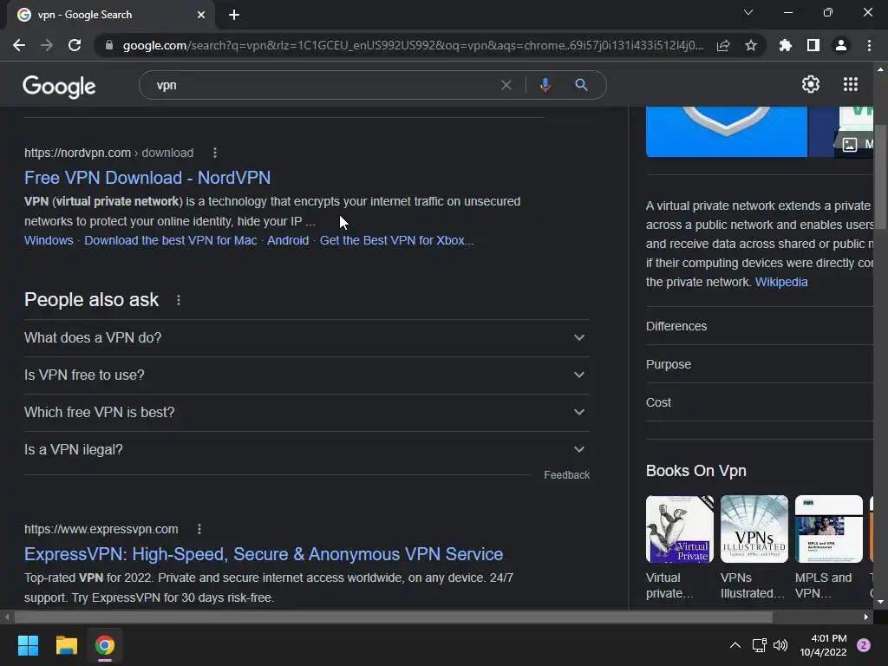Click the 'Books On Vpn' heading
This screenshot has width=888, height=666.
click(696, 471)
